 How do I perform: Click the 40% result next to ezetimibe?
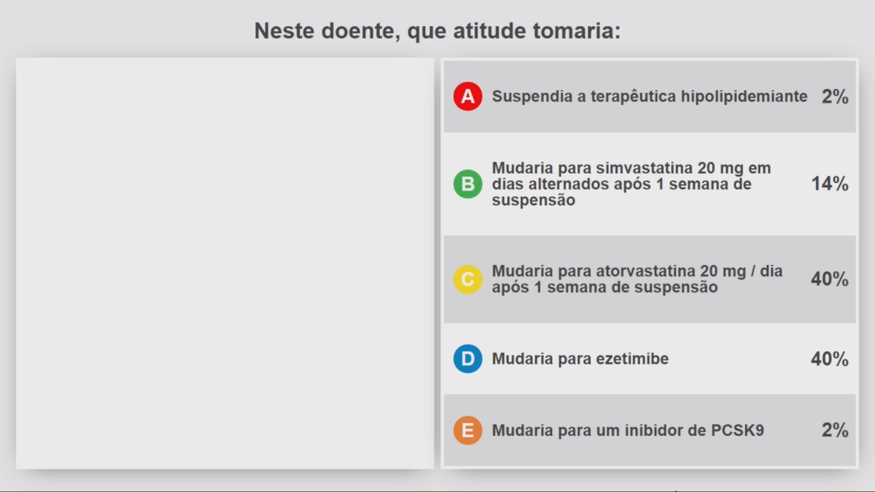tap(830, 359)
